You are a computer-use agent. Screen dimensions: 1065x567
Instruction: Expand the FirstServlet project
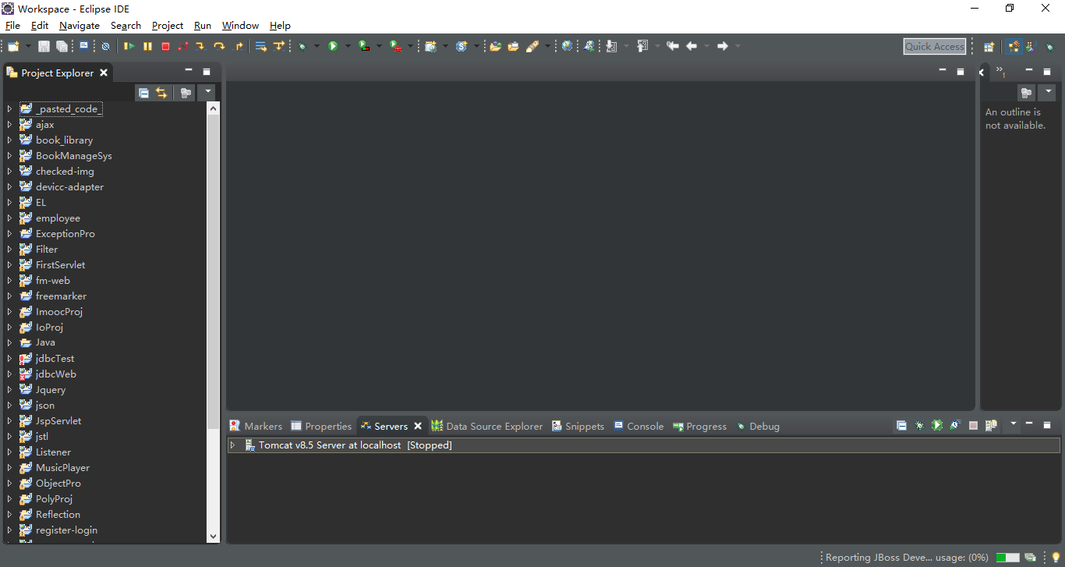(9, 265)
